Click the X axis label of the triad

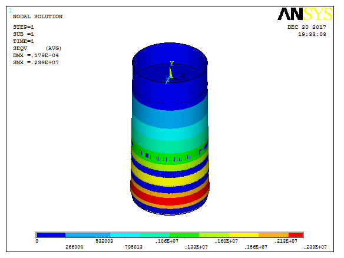[x=183, y=76]
